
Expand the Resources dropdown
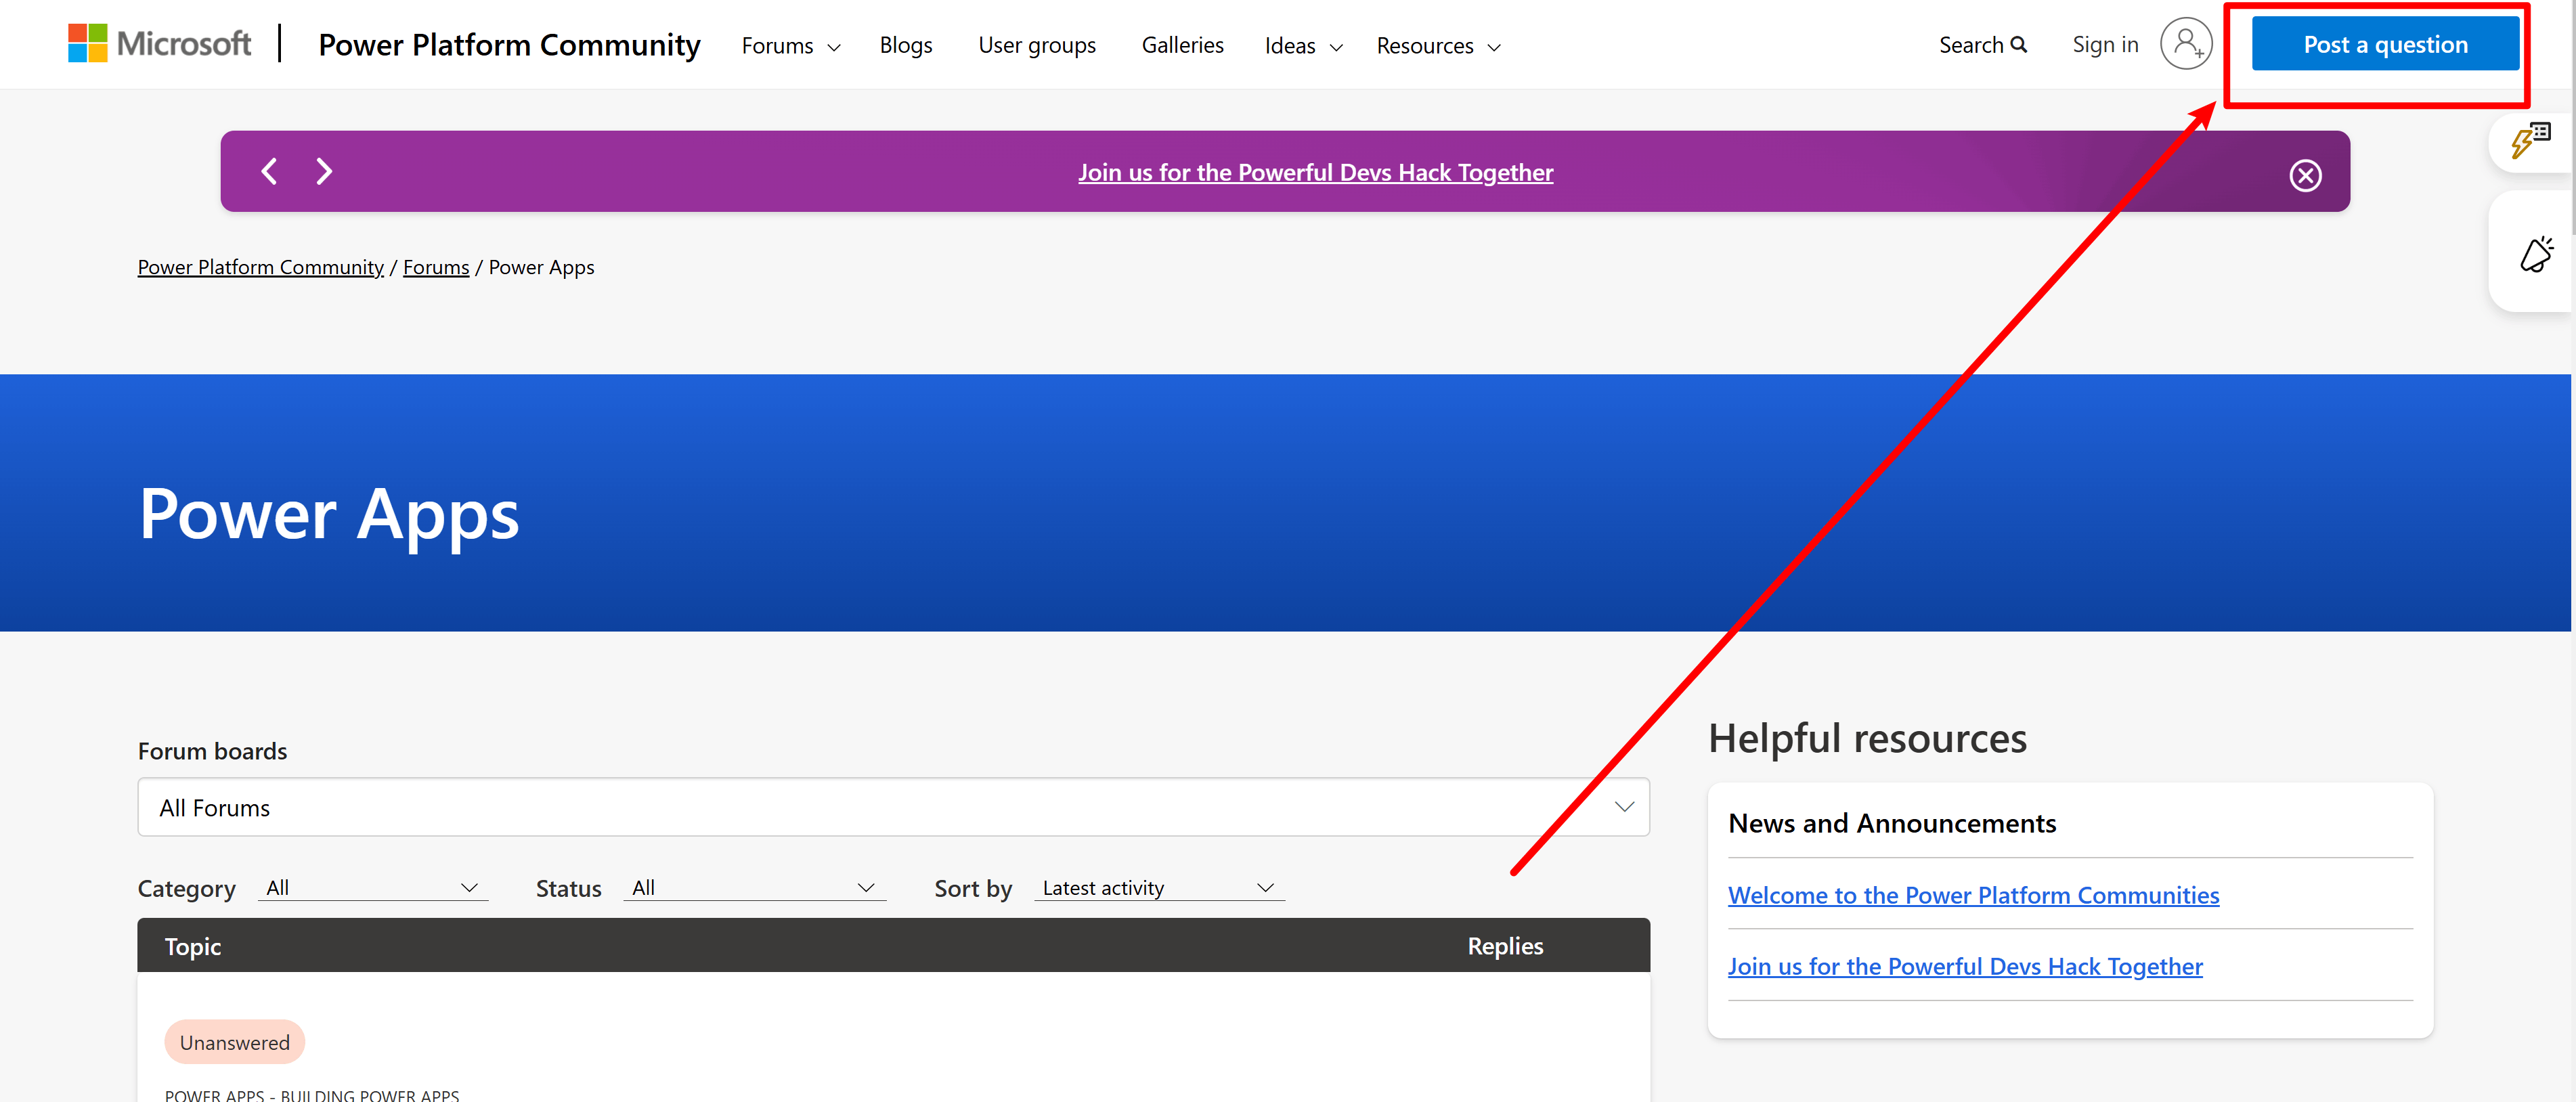pyautogui.click(x=1438, y=45)
